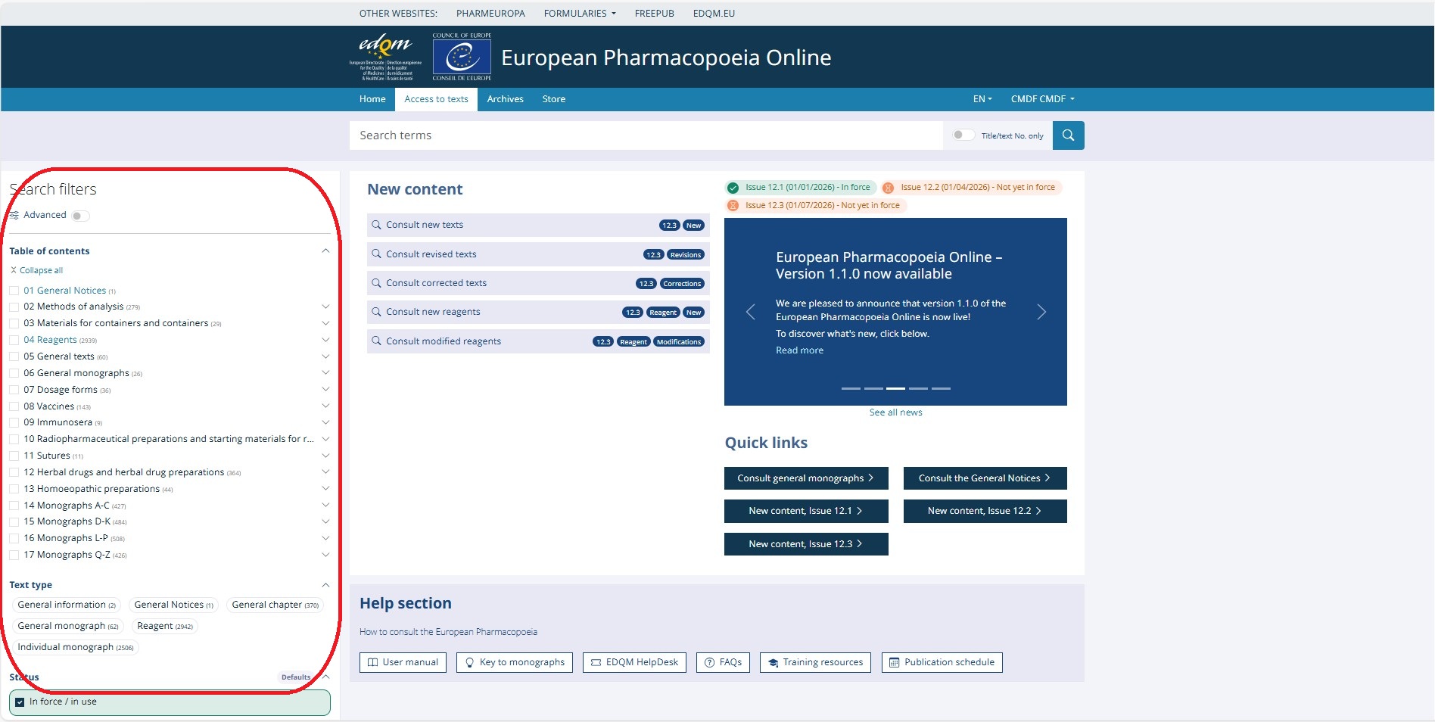
Task: Open the Archives tab
Action: (505, 99)
